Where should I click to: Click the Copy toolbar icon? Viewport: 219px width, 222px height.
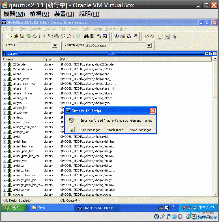(50, 36)
